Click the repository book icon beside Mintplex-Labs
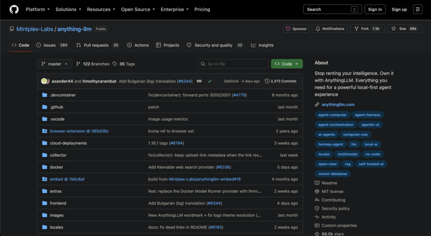Viewport: 431px width, 236px height. pos(11,29)
